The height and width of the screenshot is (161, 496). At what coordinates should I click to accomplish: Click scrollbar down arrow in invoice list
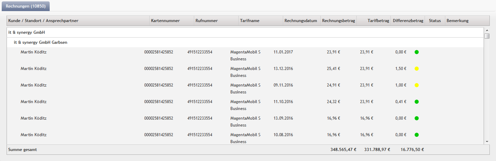click(x=487, y=141)
